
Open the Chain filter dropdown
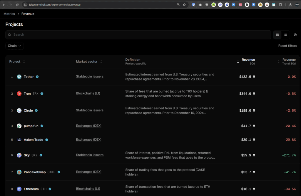(15, 46)
